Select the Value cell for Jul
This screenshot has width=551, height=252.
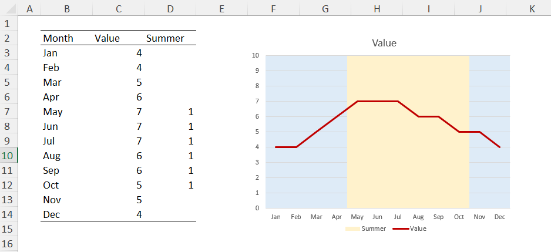click(119, 141)
